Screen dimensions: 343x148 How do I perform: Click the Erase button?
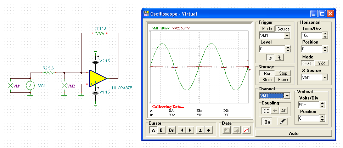pos(283,80)
